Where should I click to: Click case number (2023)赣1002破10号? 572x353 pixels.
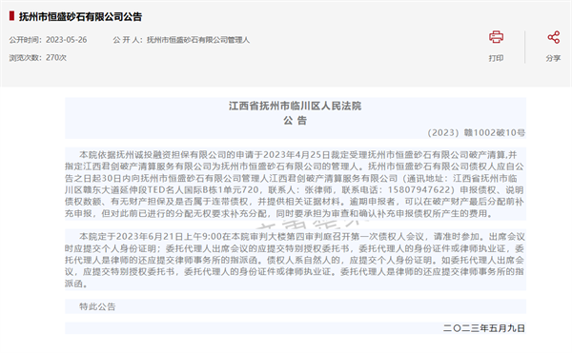click(476, 132)
